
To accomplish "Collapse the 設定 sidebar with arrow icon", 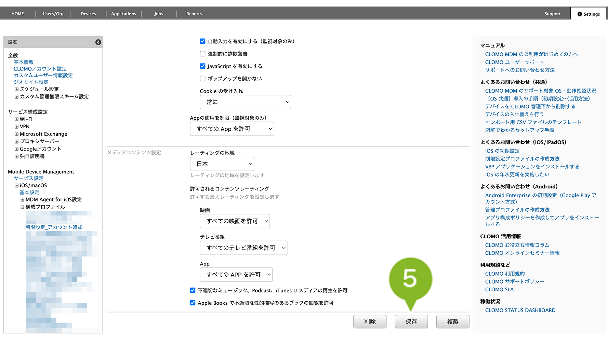I will pos(98,42).
